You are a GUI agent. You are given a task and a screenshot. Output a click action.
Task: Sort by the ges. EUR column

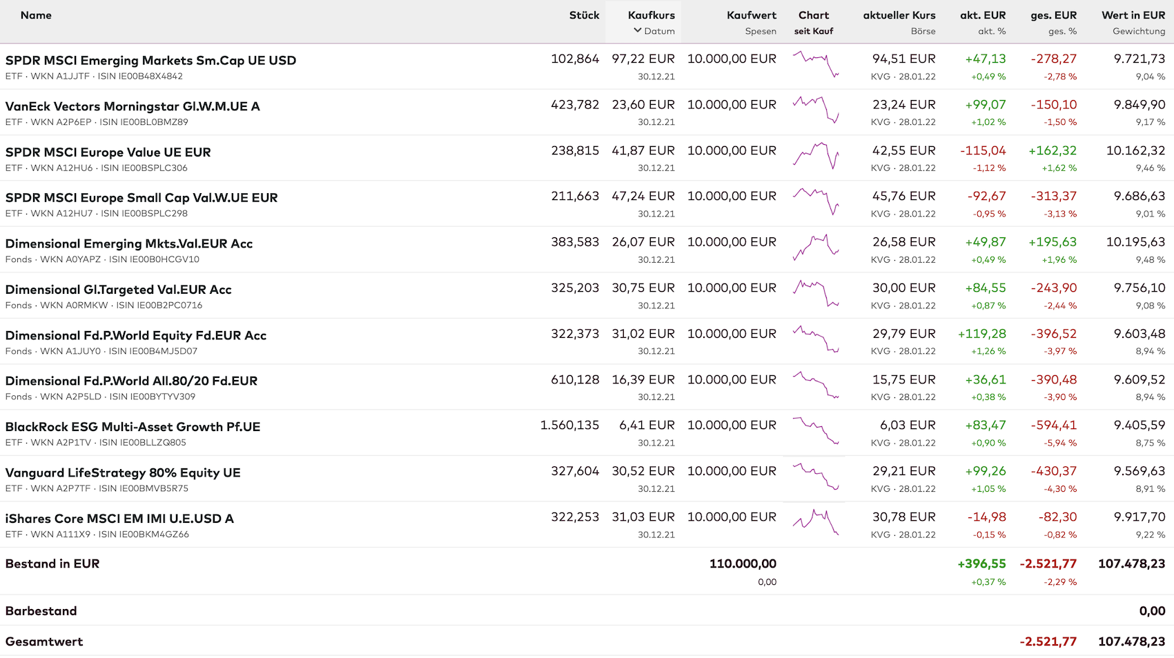click(x=1053, y=15)
